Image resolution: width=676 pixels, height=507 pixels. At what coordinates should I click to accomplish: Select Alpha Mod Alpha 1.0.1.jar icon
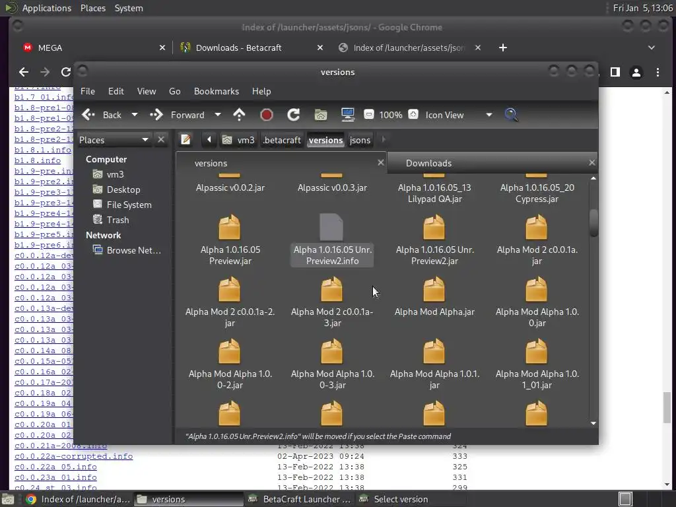434,351
